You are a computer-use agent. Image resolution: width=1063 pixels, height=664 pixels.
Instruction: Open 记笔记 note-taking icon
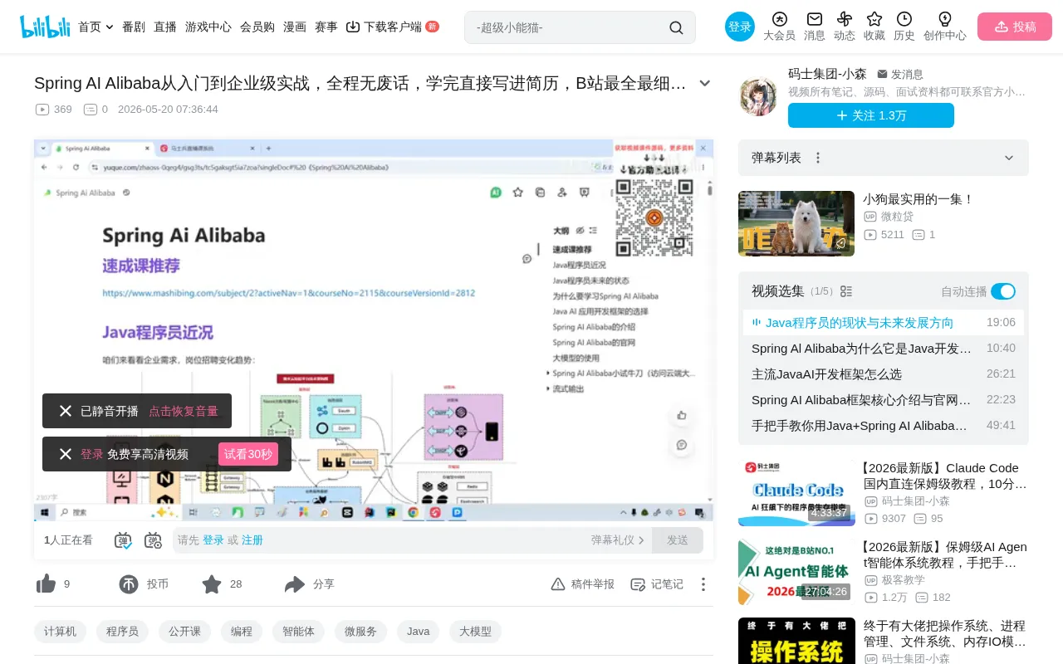(638, 584)
